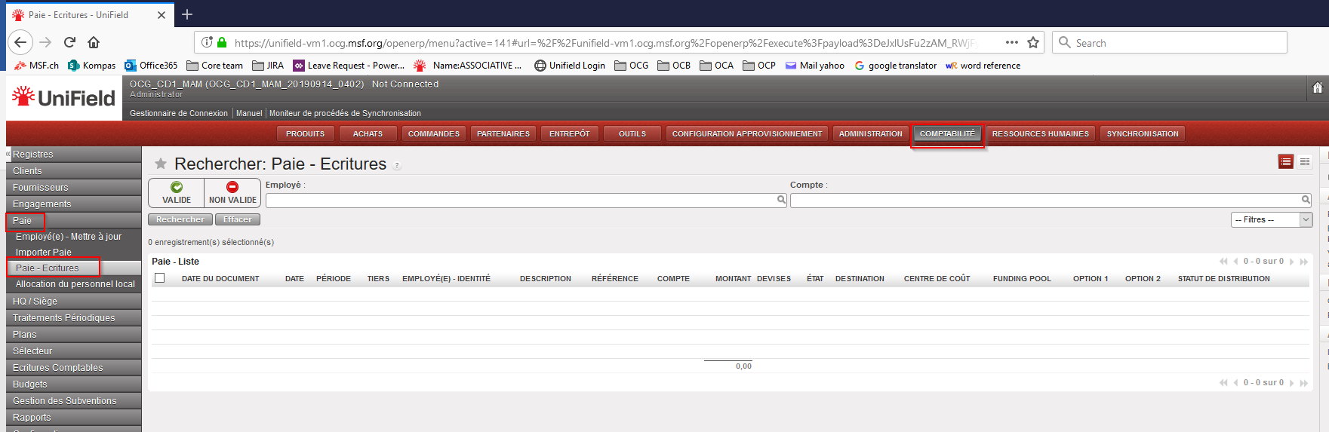Reload the page in the browser
This screenshot has height=432, width=1329.
(x=69, y=42)
